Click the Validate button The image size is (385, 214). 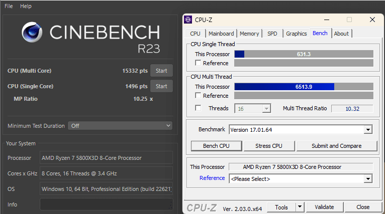point(324,207)
